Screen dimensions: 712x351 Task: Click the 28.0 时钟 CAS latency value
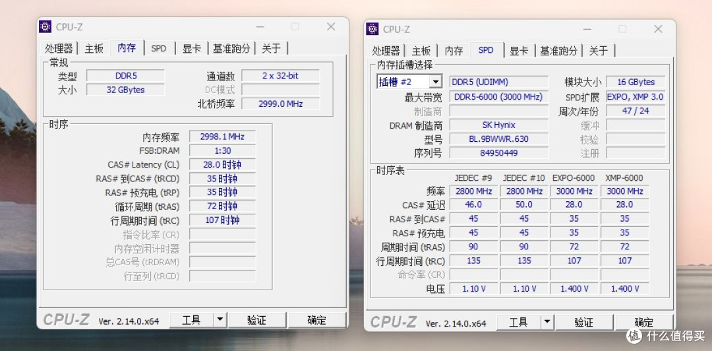[223, 164]
